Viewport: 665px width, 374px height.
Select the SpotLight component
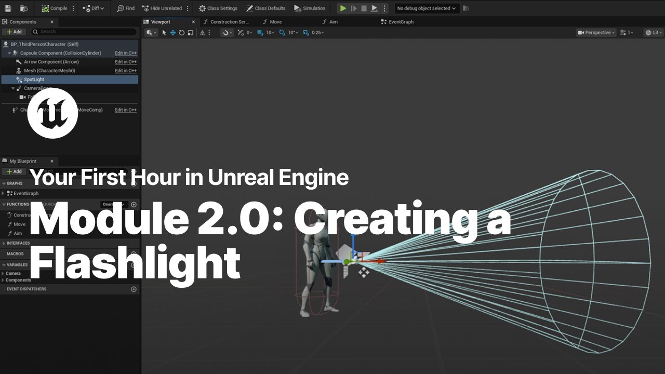point(69,79)
